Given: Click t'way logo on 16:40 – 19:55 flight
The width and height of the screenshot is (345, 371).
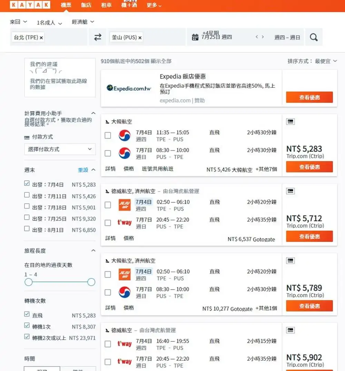Looking at the screenshot, I should [125, 344].
